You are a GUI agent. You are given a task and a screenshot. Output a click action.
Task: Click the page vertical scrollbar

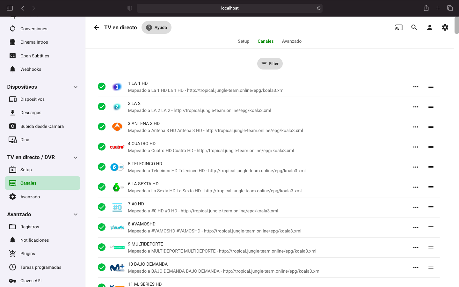point(456,26)
